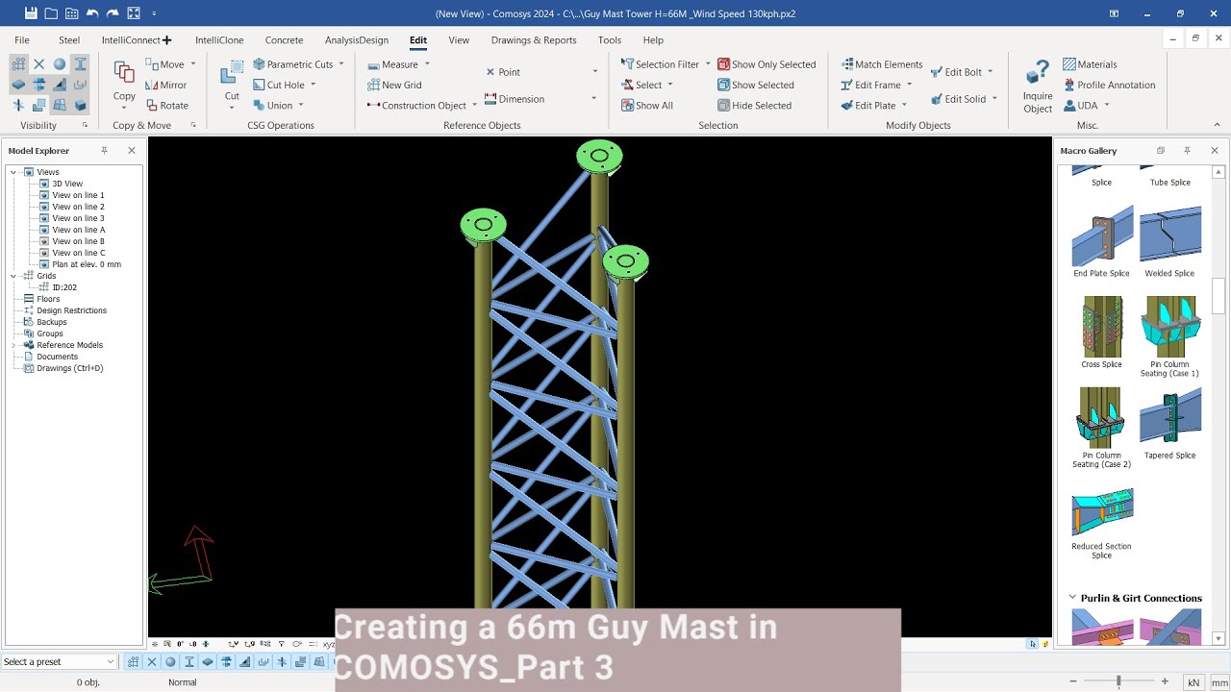The width and height of the screenshot is (1231, 692).
Task: Click Show Only Selected
Action: click(x=766, y=64)
